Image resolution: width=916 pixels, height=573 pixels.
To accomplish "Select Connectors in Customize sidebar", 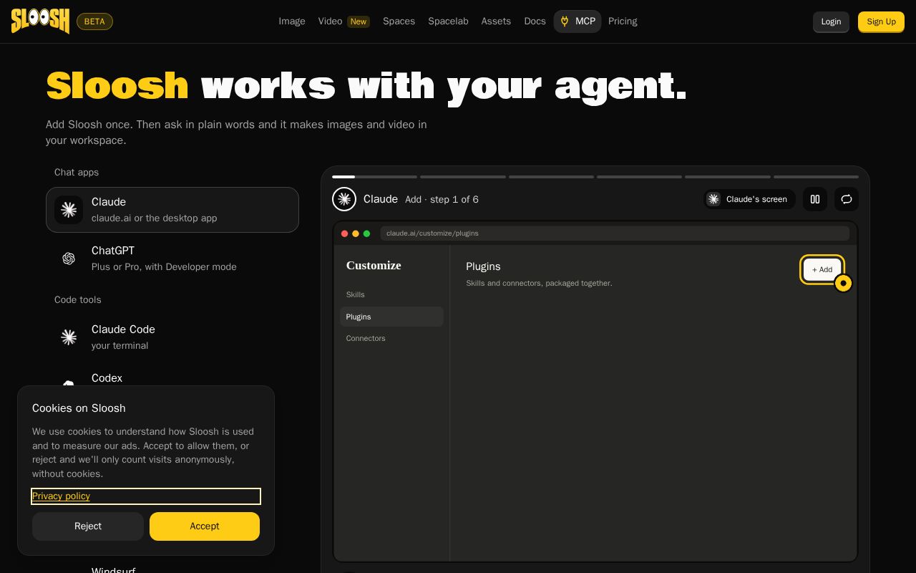I will point(391,338).
